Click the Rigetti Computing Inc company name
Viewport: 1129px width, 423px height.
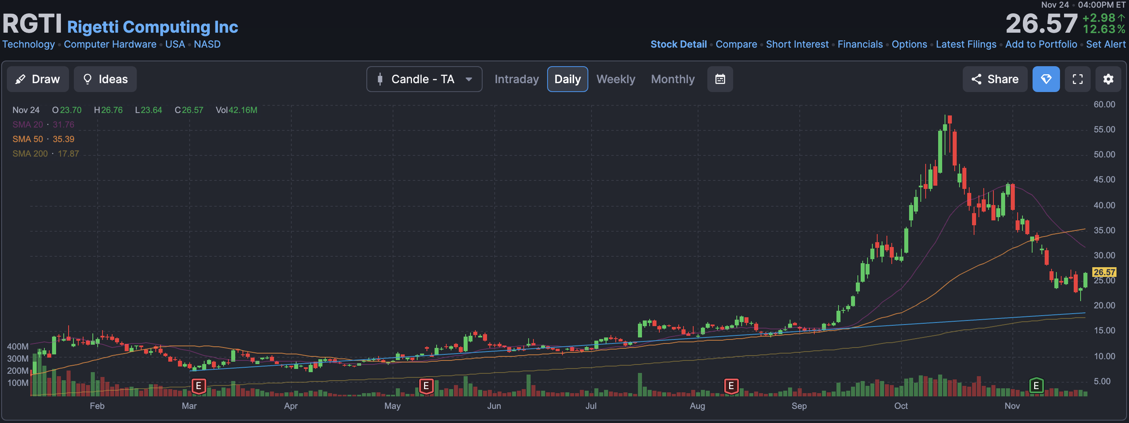tap(153, 27)
